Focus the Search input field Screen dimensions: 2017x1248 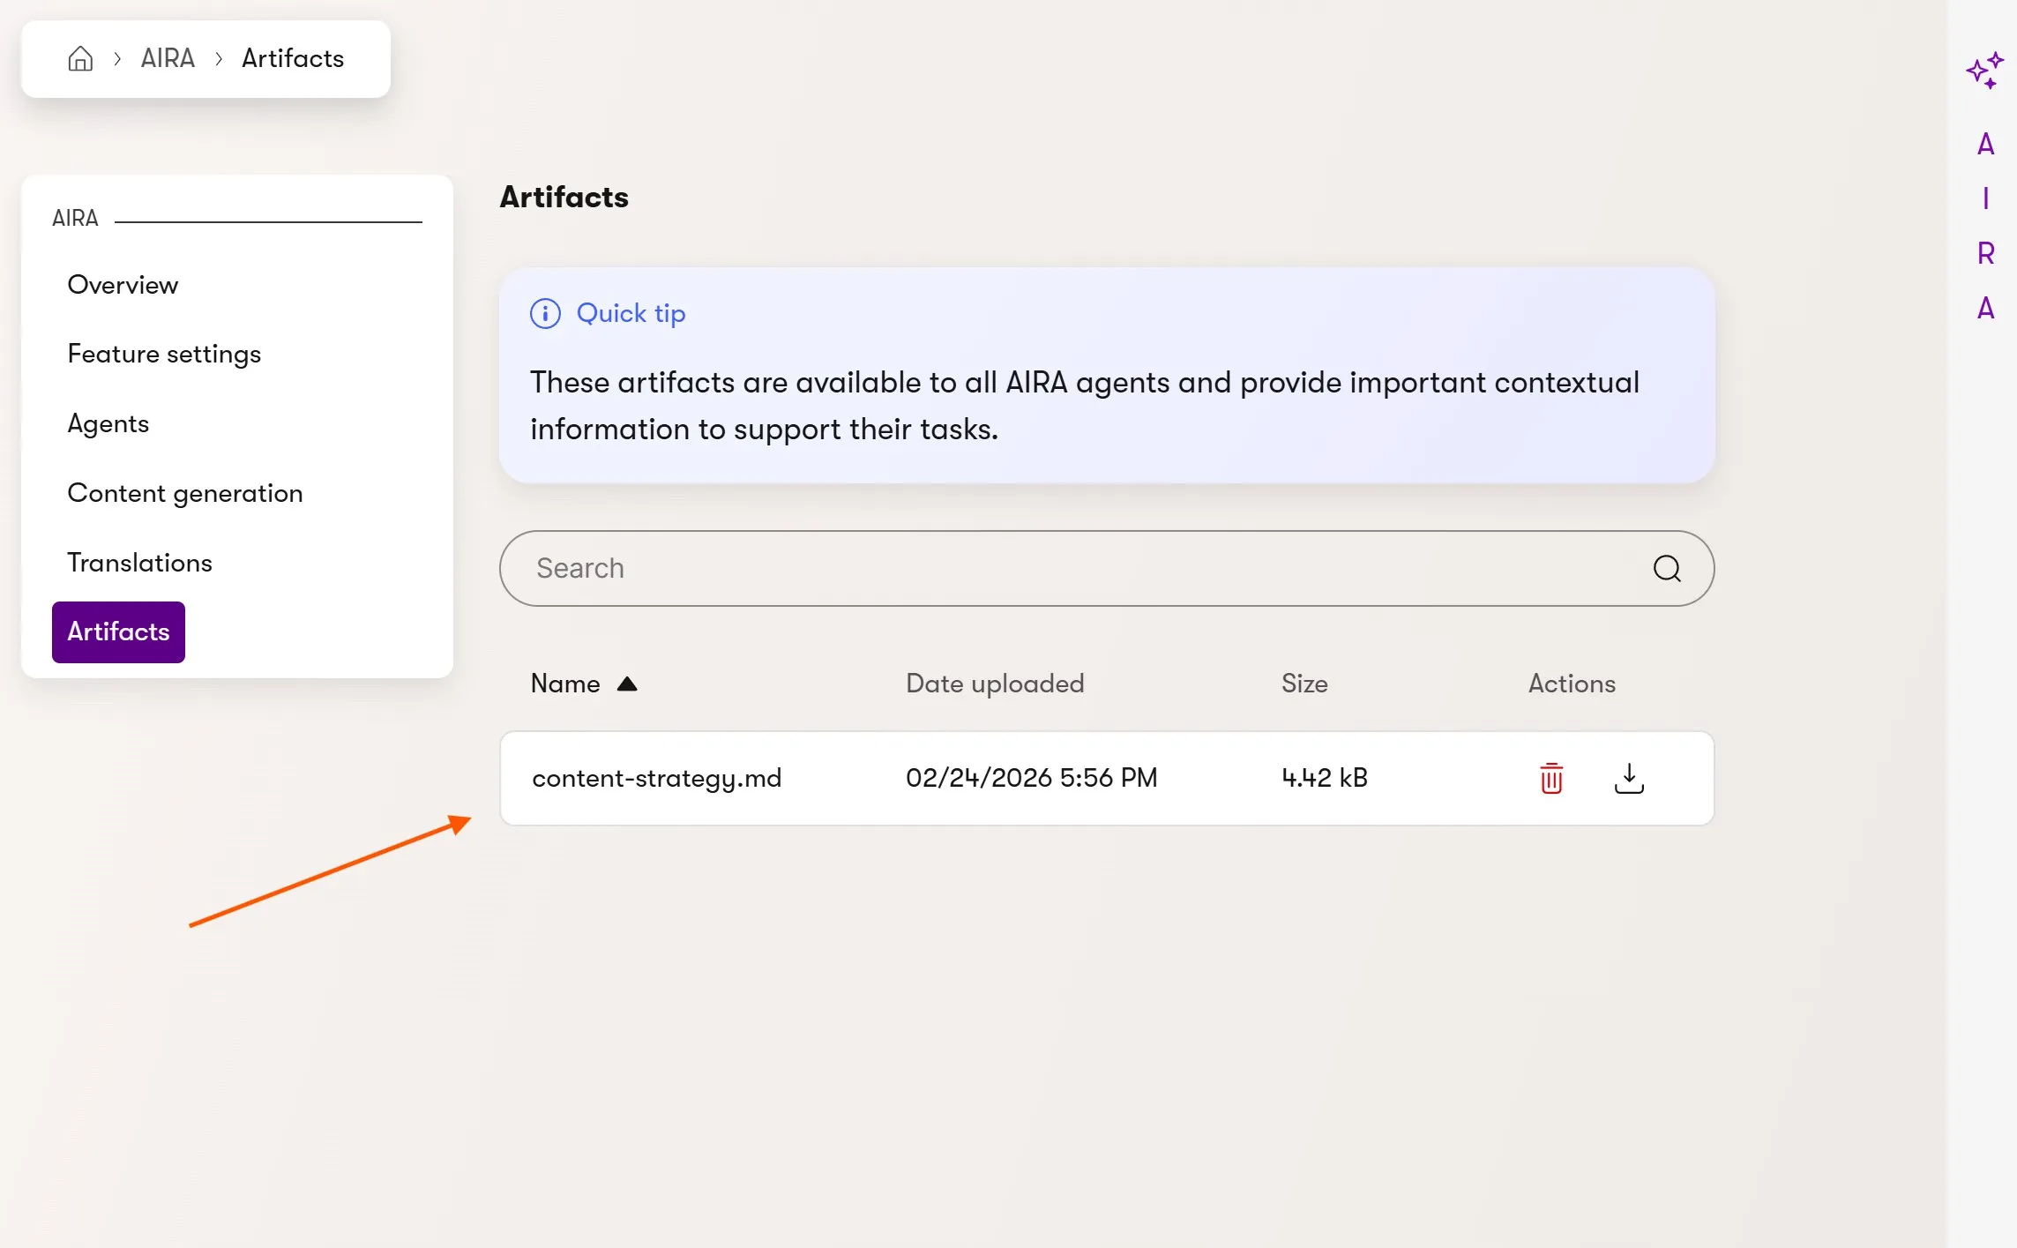[x=1058, y=568]
